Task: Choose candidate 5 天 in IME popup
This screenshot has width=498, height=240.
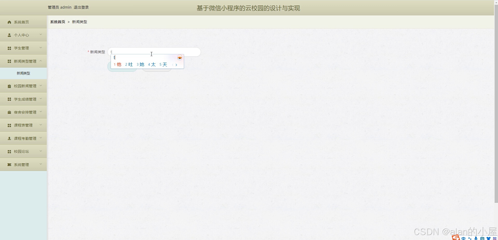Action: [163, 64]
